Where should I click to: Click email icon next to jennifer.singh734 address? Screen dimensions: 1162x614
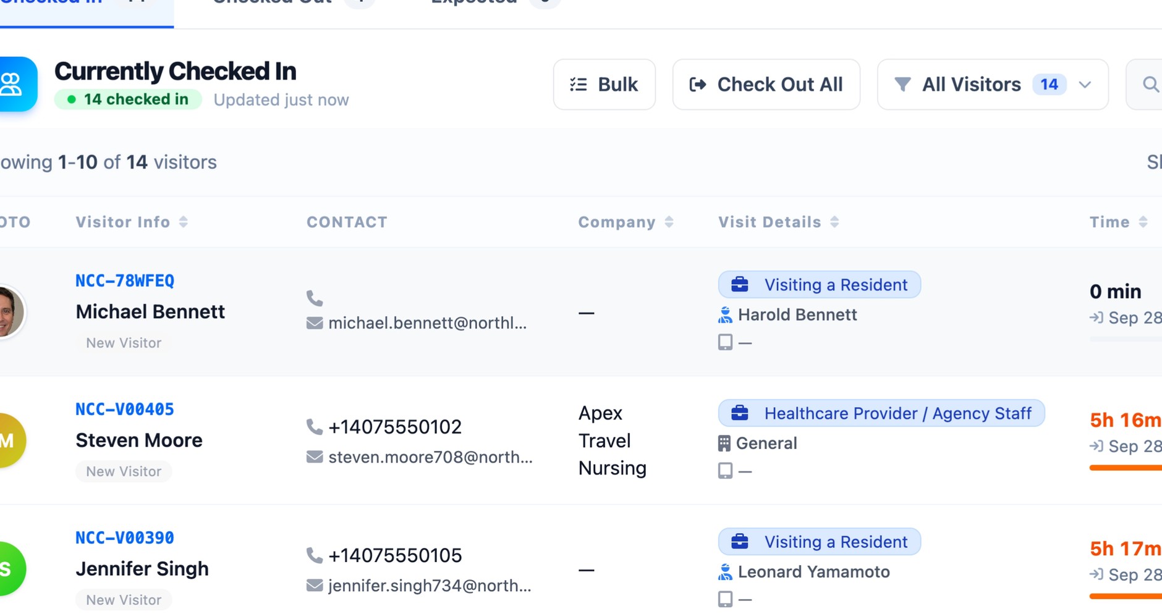(x=315, y=586)
